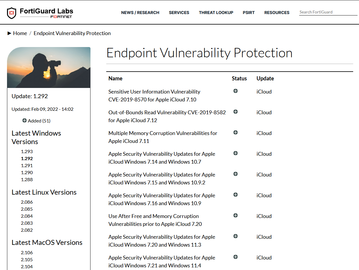
Task: Click the Home breadcrumb link
Action: (x=20, y=33)
